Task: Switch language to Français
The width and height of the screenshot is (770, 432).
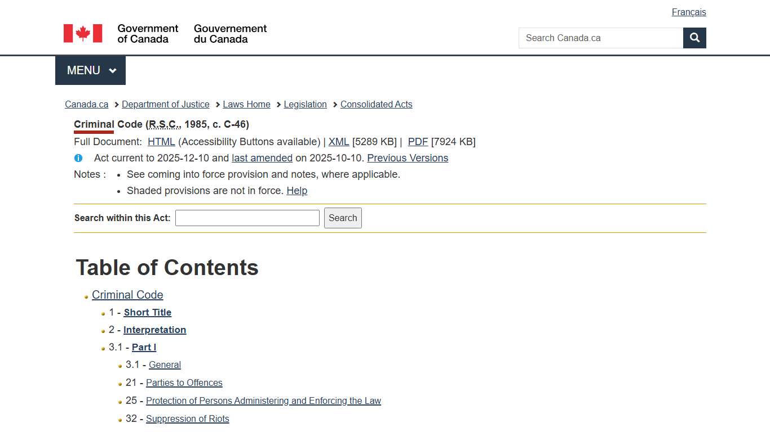Action: [x=688, y=12]
